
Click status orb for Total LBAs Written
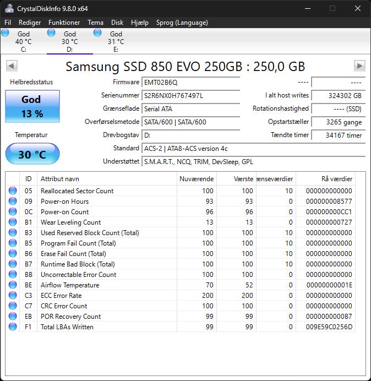[13, 327]
